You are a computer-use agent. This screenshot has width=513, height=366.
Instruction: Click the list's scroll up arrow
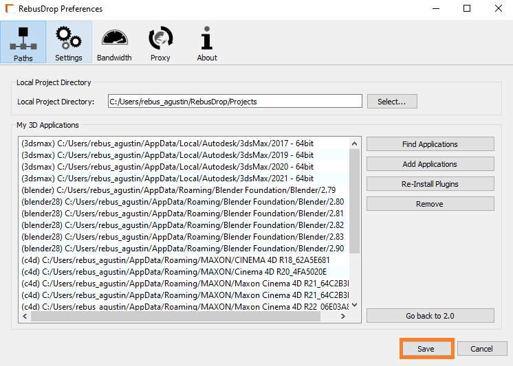[x=354, y=144]
